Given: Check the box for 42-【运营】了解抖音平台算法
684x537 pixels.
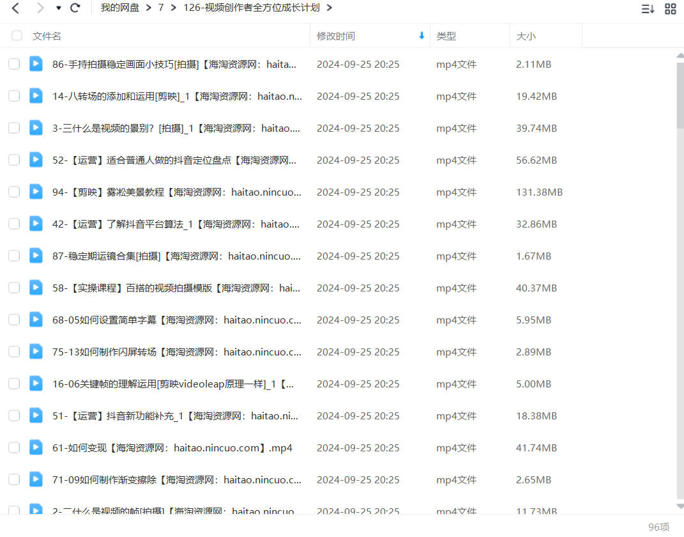Looking at the screenshot, I should [x=14, y=224].
